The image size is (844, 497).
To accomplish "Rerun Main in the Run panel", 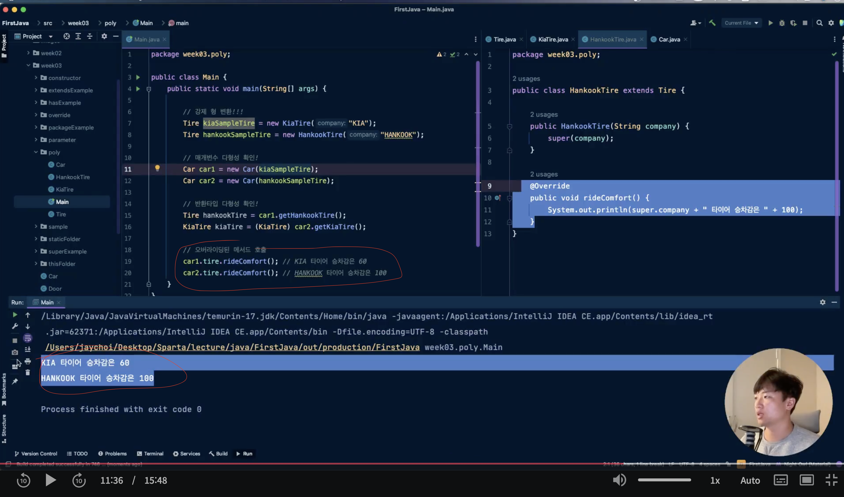I will [x=15, y=315].
